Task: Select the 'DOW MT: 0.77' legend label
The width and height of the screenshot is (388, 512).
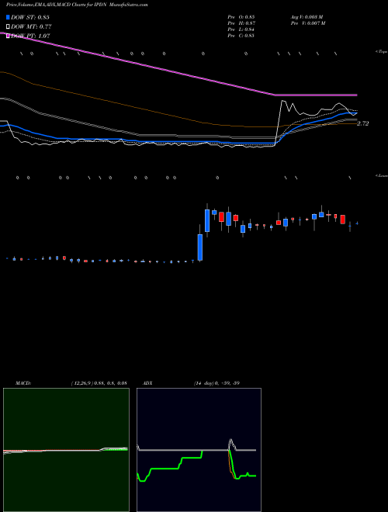Action: pos(31,27)
